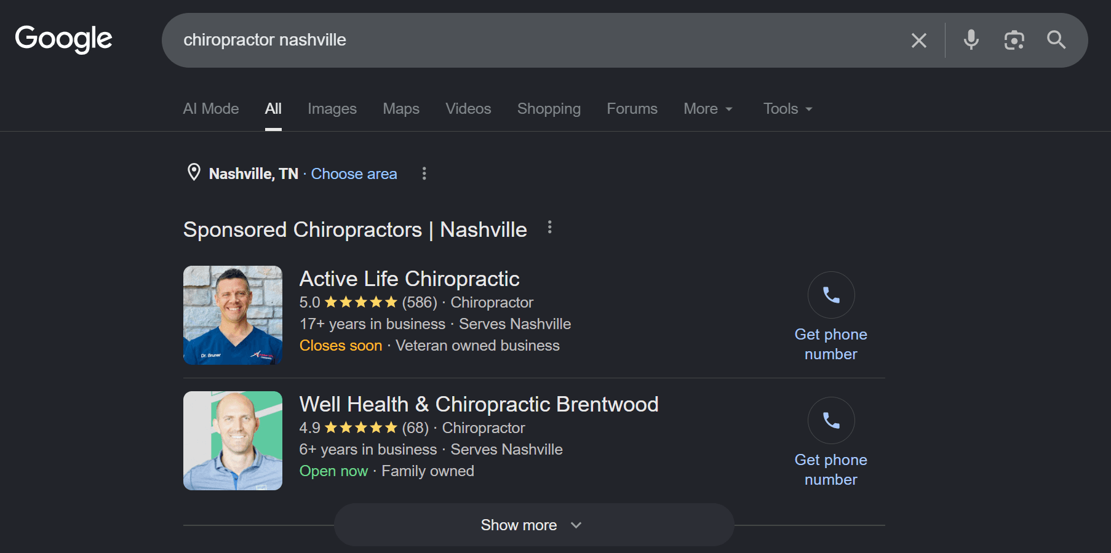Click the (586) review count
The height and width of the screenshot is (553, 1111).
[x=420, y=303]
